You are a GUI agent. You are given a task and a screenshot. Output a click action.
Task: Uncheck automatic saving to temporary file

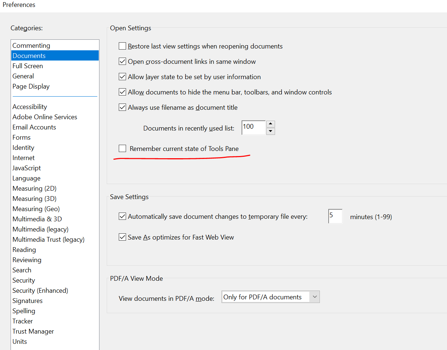pyautogui.click(x=122, y=216)
